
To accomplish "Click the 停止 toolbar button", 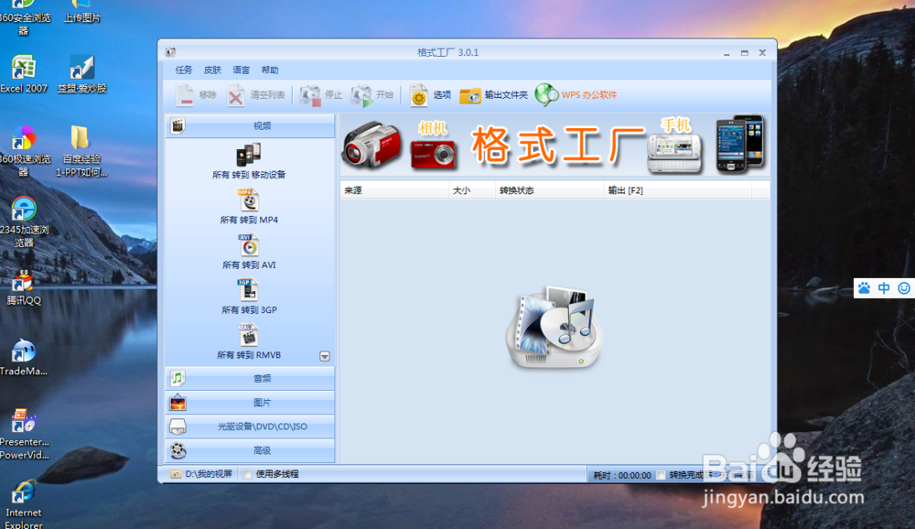I will coord(320,95).
